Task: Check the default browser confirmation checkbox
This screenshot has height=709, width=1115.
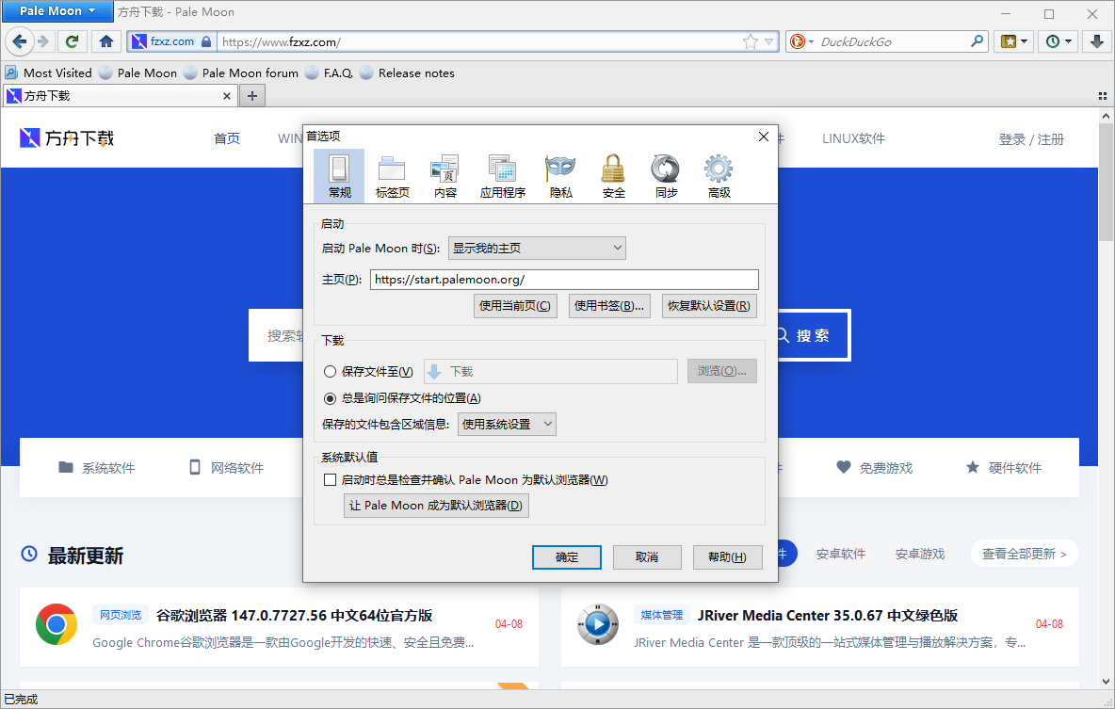Action: pos(331,479)
